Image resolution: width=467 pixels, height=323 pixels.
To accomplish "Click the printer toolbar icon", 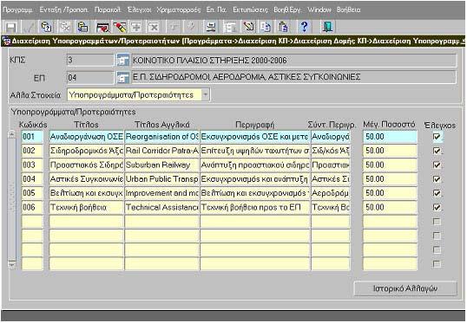I will 211,28.
